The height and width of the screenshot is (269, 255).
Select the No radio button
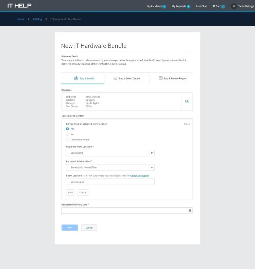[67, 134]
